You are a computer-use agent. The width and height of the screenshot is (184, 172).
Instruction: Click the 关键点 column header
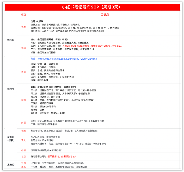(x=105, y=15)
